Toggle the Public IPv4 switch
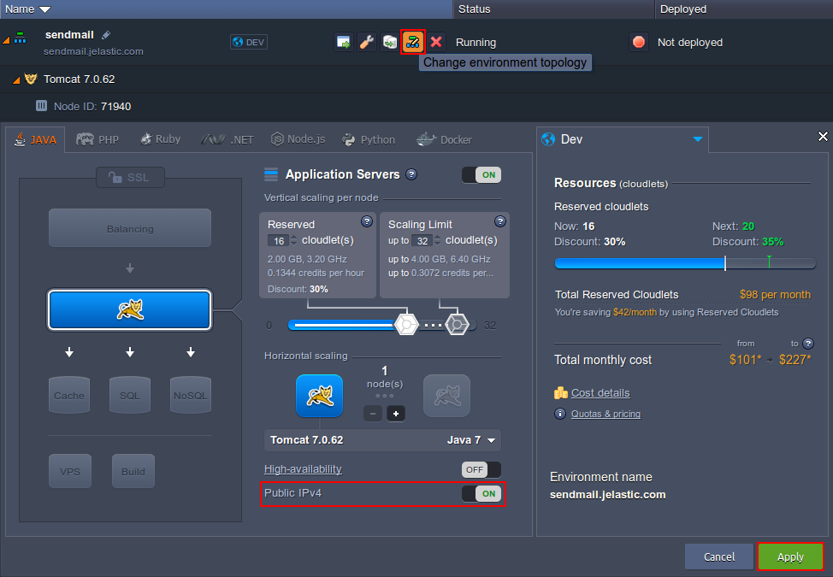The height and width of the screenshot is (577, 833). click(481, 494)
